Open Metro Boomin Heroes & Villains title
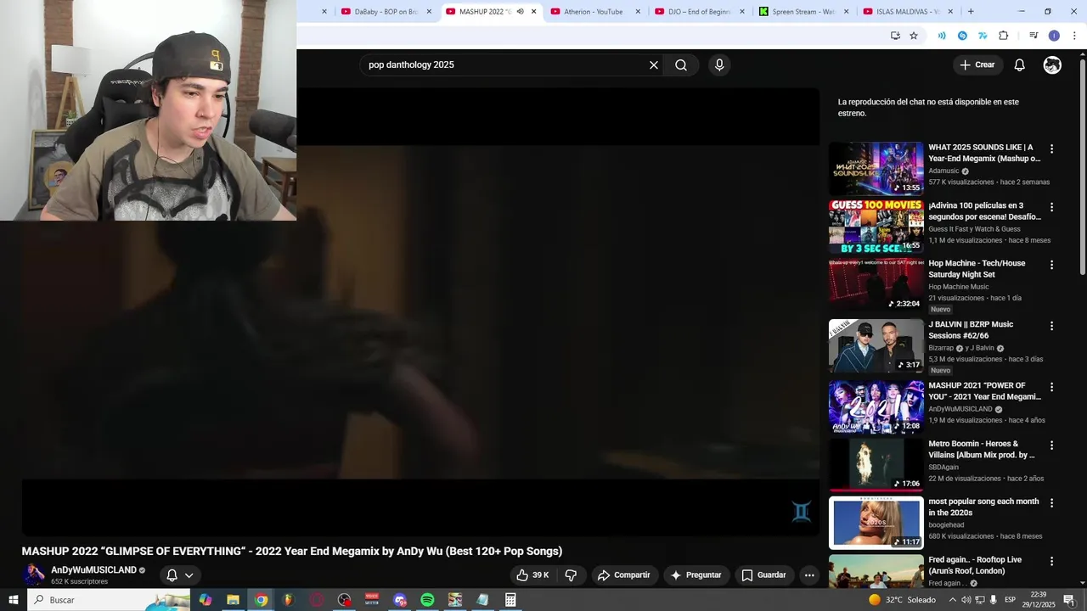Image resolution: width=1087 pixels, height=611 pixels. pyautogui.click(x=983, y=450)
